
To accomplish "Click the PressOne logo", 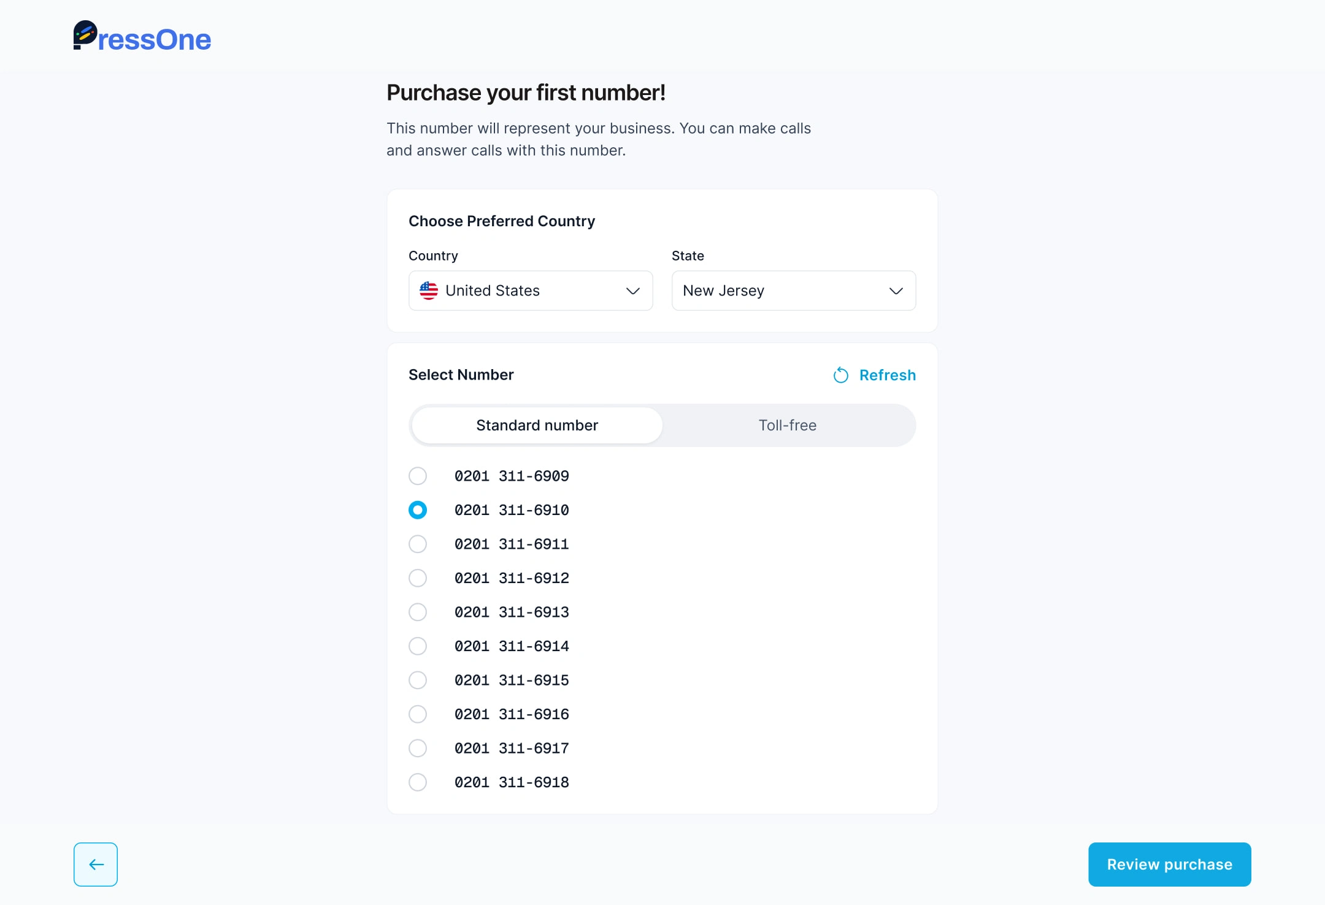I will pos(142,38).
